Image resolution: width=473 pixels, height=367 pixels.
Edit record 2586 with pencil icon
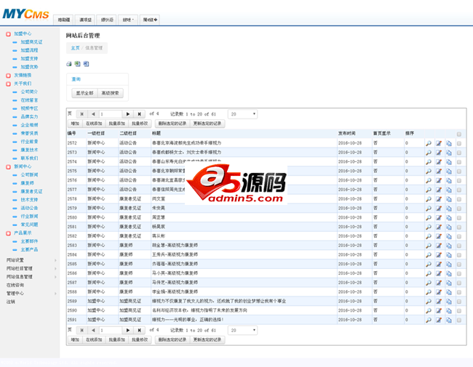(439, 274)
